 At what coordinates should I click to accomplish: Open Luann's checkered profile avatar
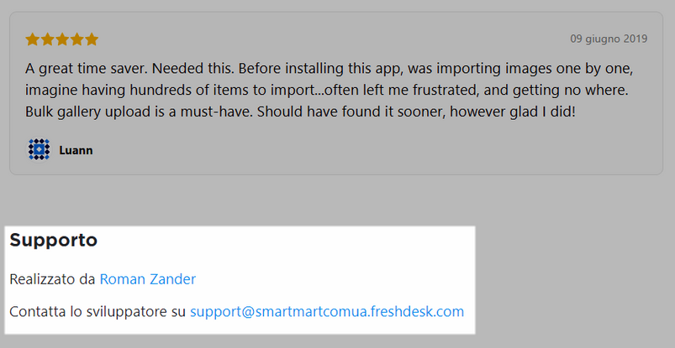coord(40,150)
